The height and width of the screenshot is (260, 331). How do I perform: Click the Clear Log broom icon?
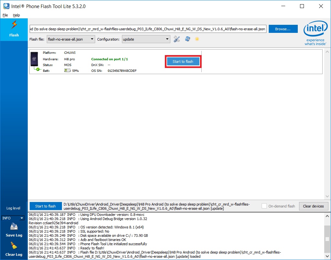[x=14, y=246]
